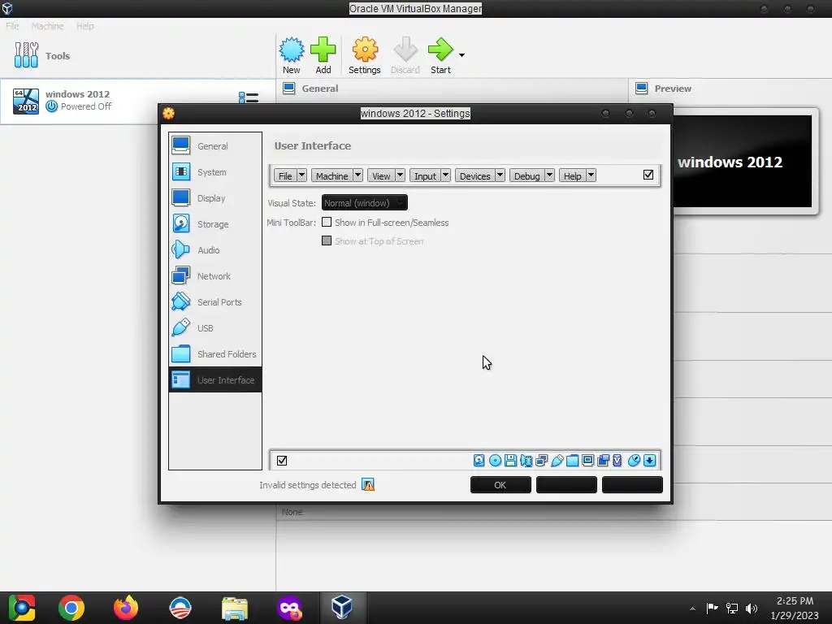Select the Tools icon in the Manager
This screenshot has width=832, height=624.
[26, 55]
